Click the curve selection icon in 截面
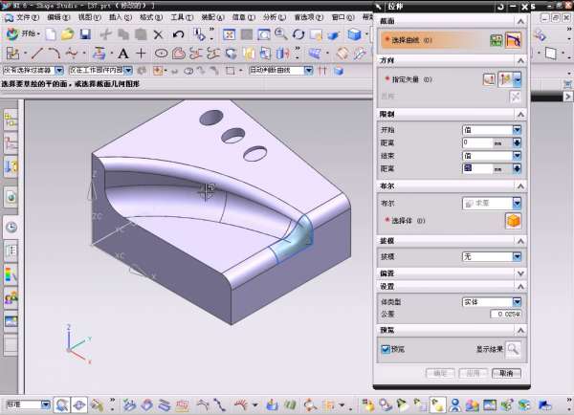Viewport: 574px width, 415px height. (x=513, y=40)
